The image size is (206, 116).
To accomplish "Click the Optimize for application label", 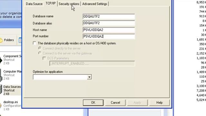I will point(48,72).
